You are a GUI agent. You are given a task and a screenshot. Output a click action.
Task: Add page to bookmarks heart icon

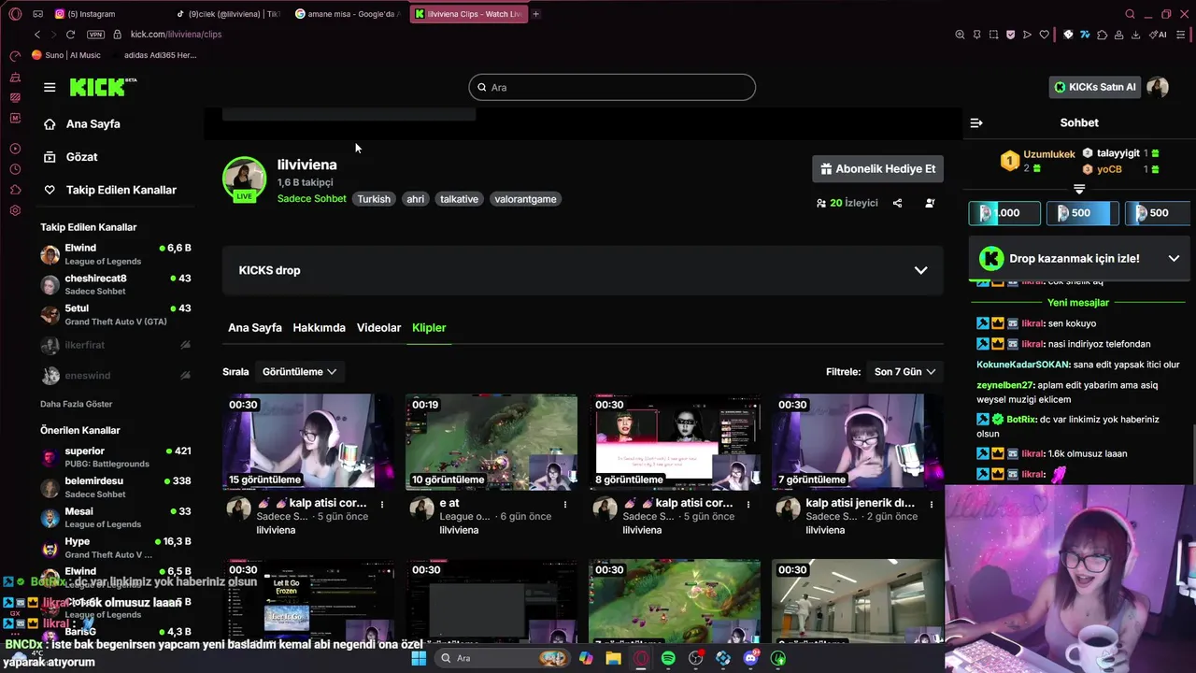[1045, 35]
